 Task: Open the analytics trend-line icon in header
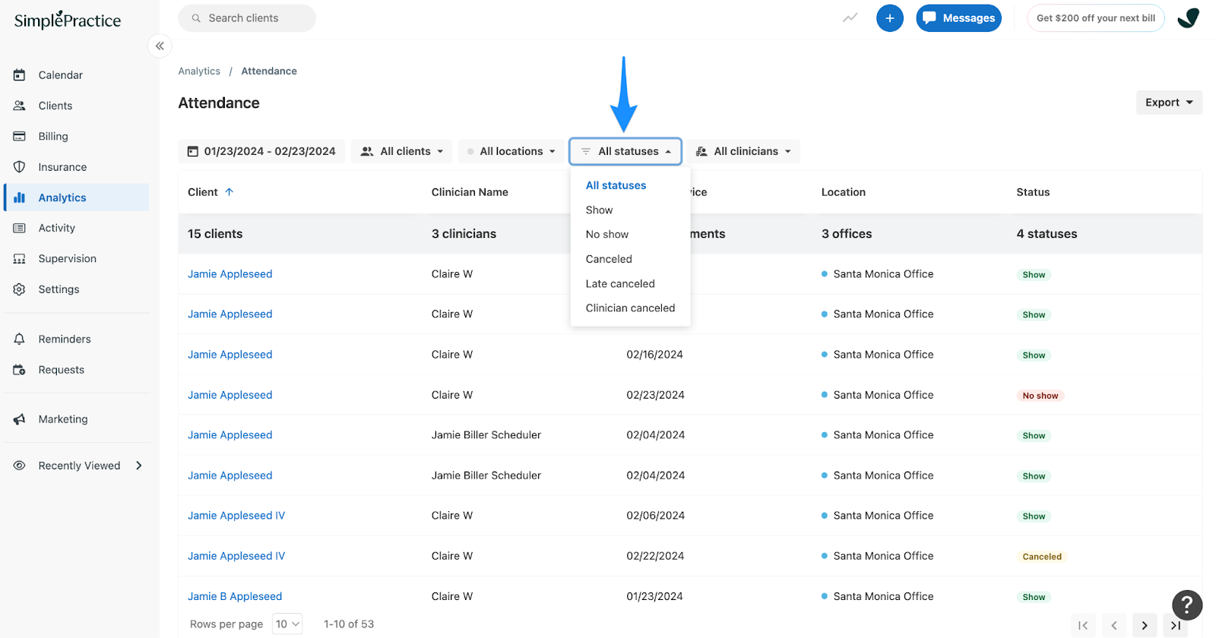tap(850, 17)
